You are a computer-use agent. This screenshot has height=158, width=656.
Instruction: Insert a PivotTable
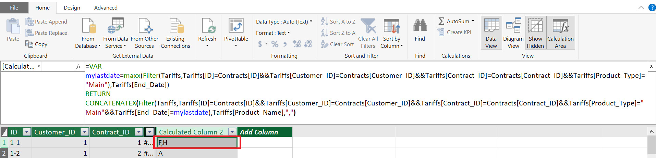click(x=236, y=33)
